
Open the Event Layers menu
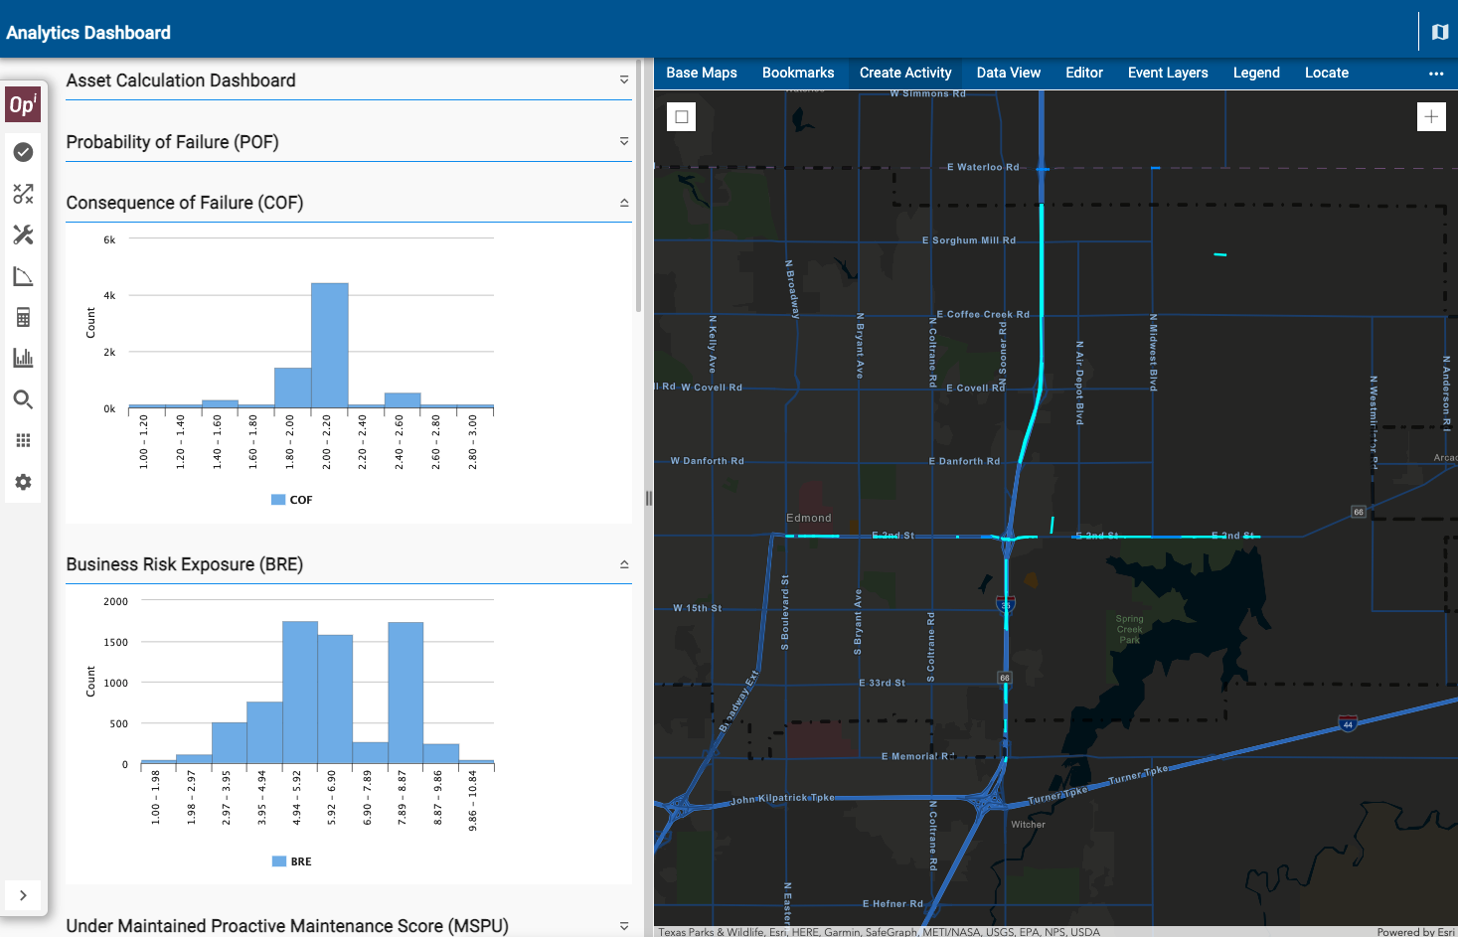pyautogui.click(x=1168, y=73)
